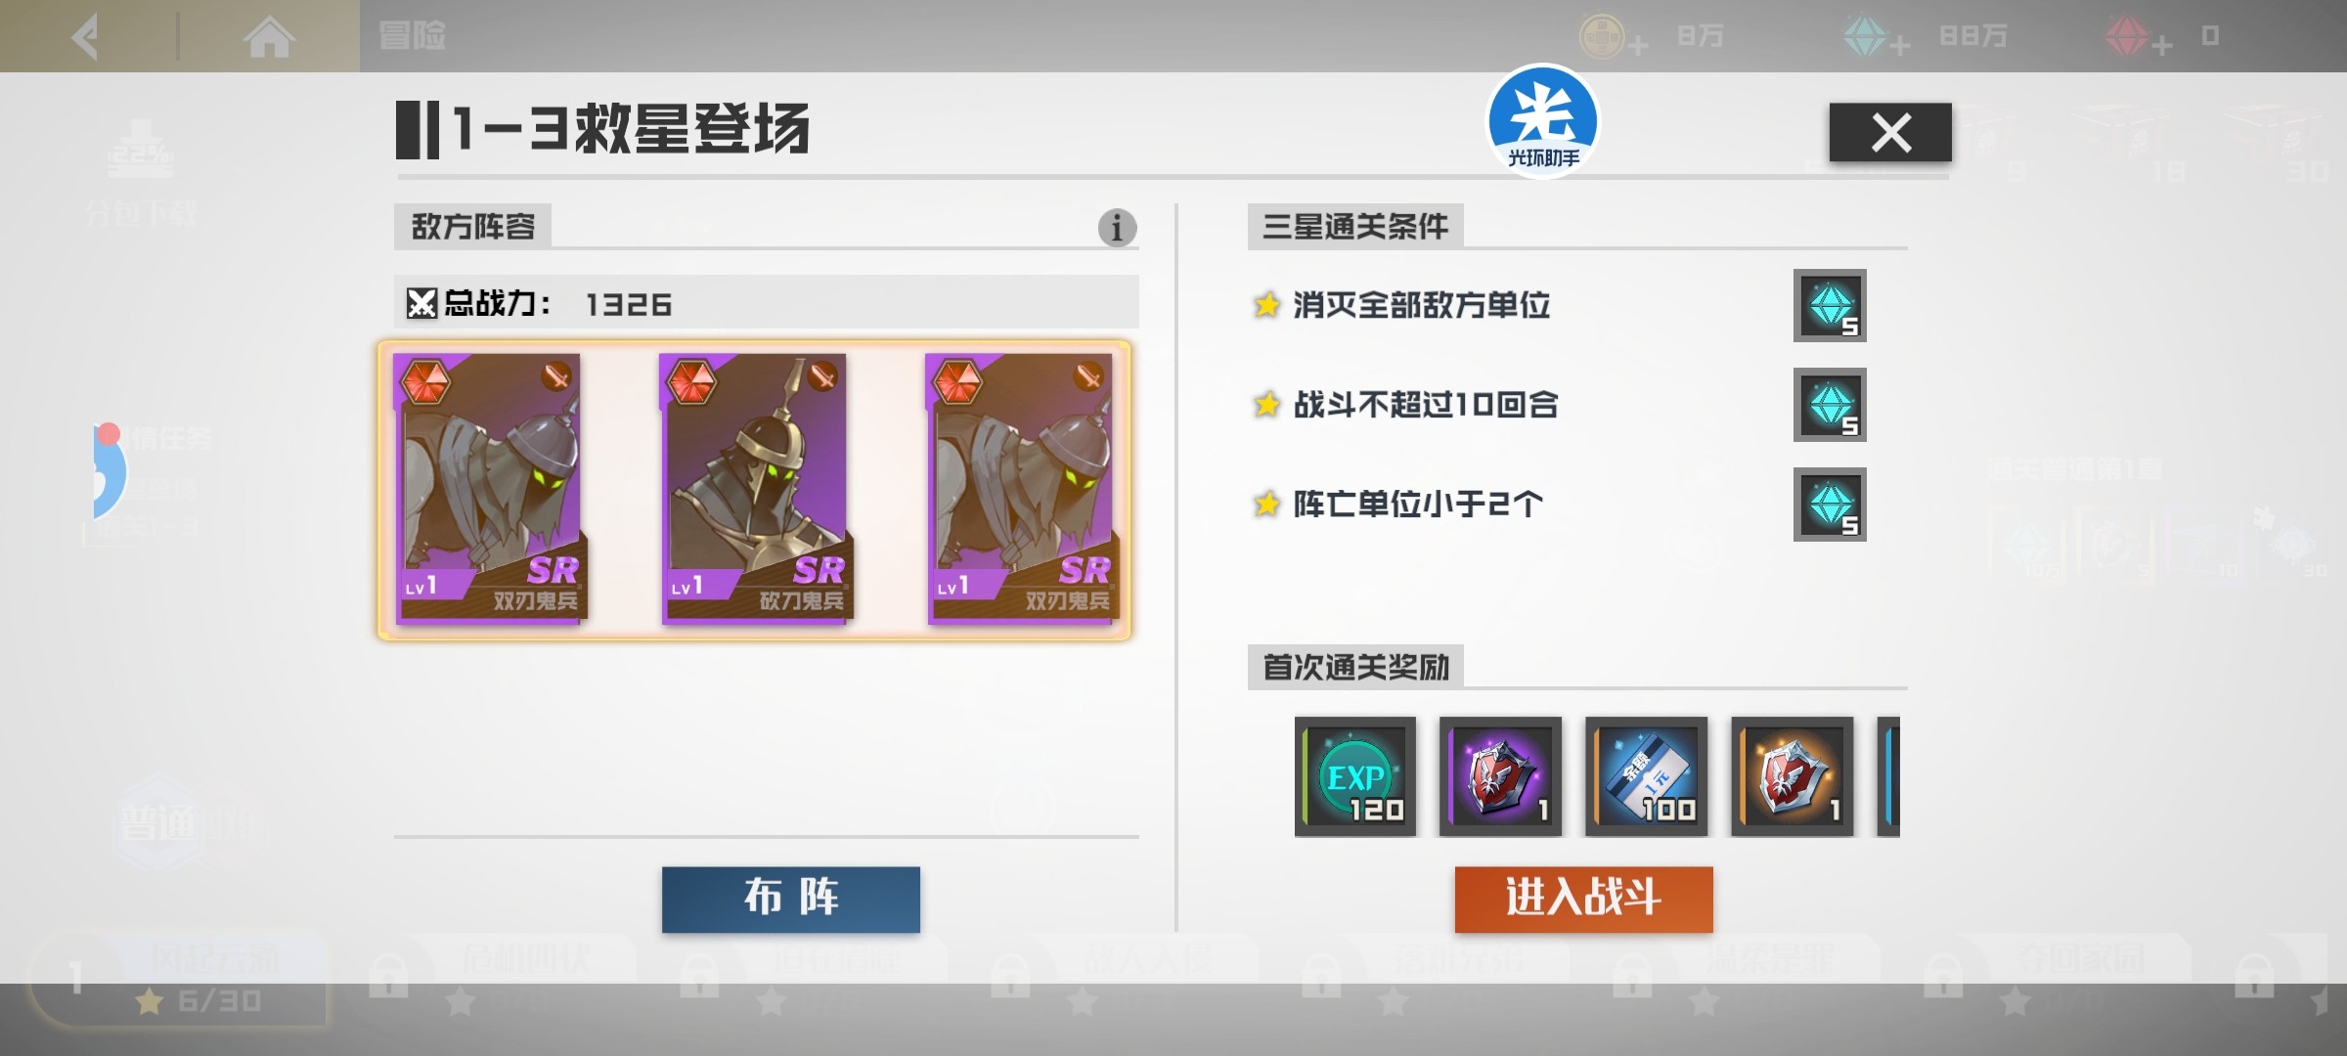The image size is (2347, 1056).
Task: Close the 1-3 救星登场 stage dialog
Action: [1890, 132]
